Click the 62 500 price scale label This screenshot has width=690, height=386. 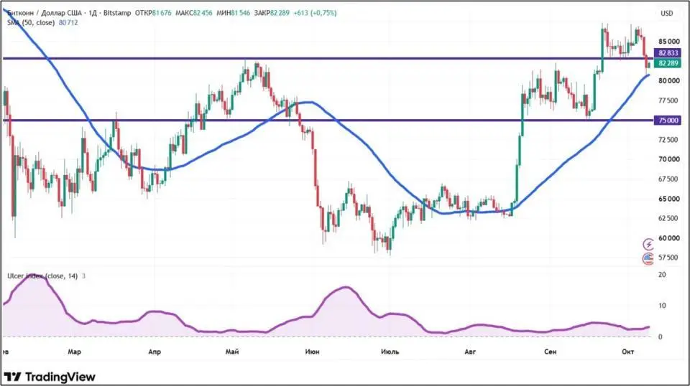669,218
